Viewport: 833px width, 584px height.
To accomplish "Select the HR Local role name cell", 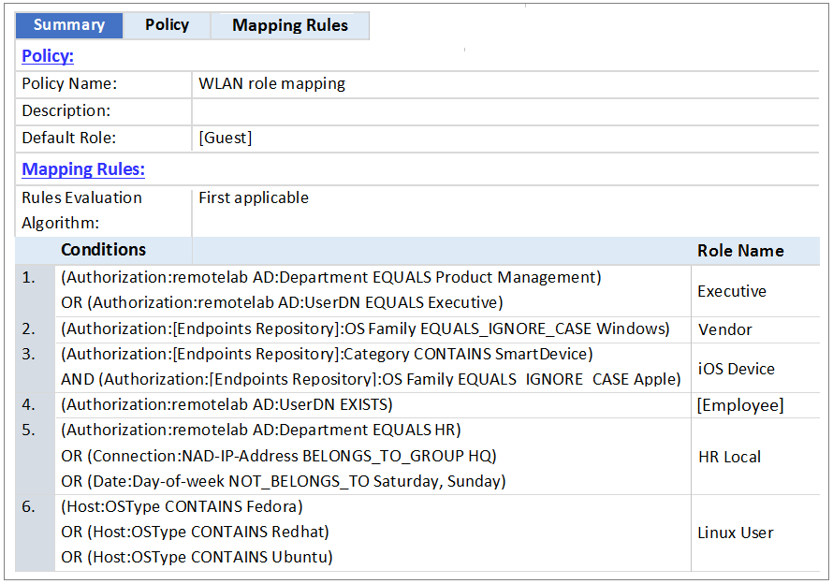I will pyautogui.click(x=729, y=457).
